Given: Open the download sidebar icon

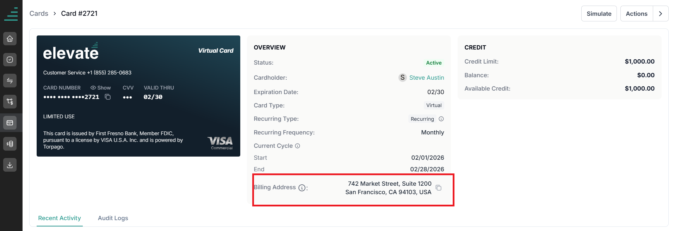Looking at the screenshot, I should click(x=10, y=165).
